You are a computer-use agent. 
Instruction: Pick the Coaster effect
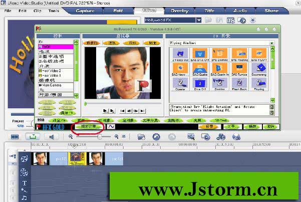[x=180, y=84]
